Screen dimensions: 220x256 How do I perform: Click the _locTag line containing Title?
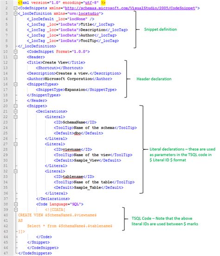(x=71, y=24)
